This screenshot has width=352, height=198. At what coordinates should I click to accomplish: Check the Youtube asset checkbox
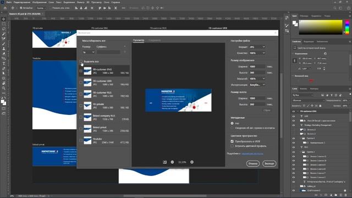tap(81, 141)
